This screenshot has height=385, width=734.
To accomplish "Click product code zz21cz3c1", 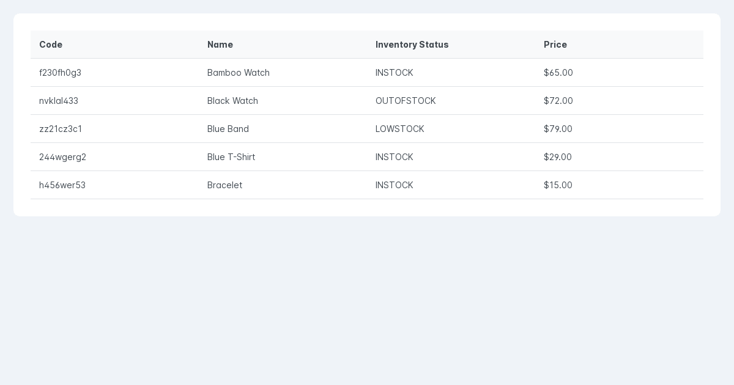I will pos(61,129).
